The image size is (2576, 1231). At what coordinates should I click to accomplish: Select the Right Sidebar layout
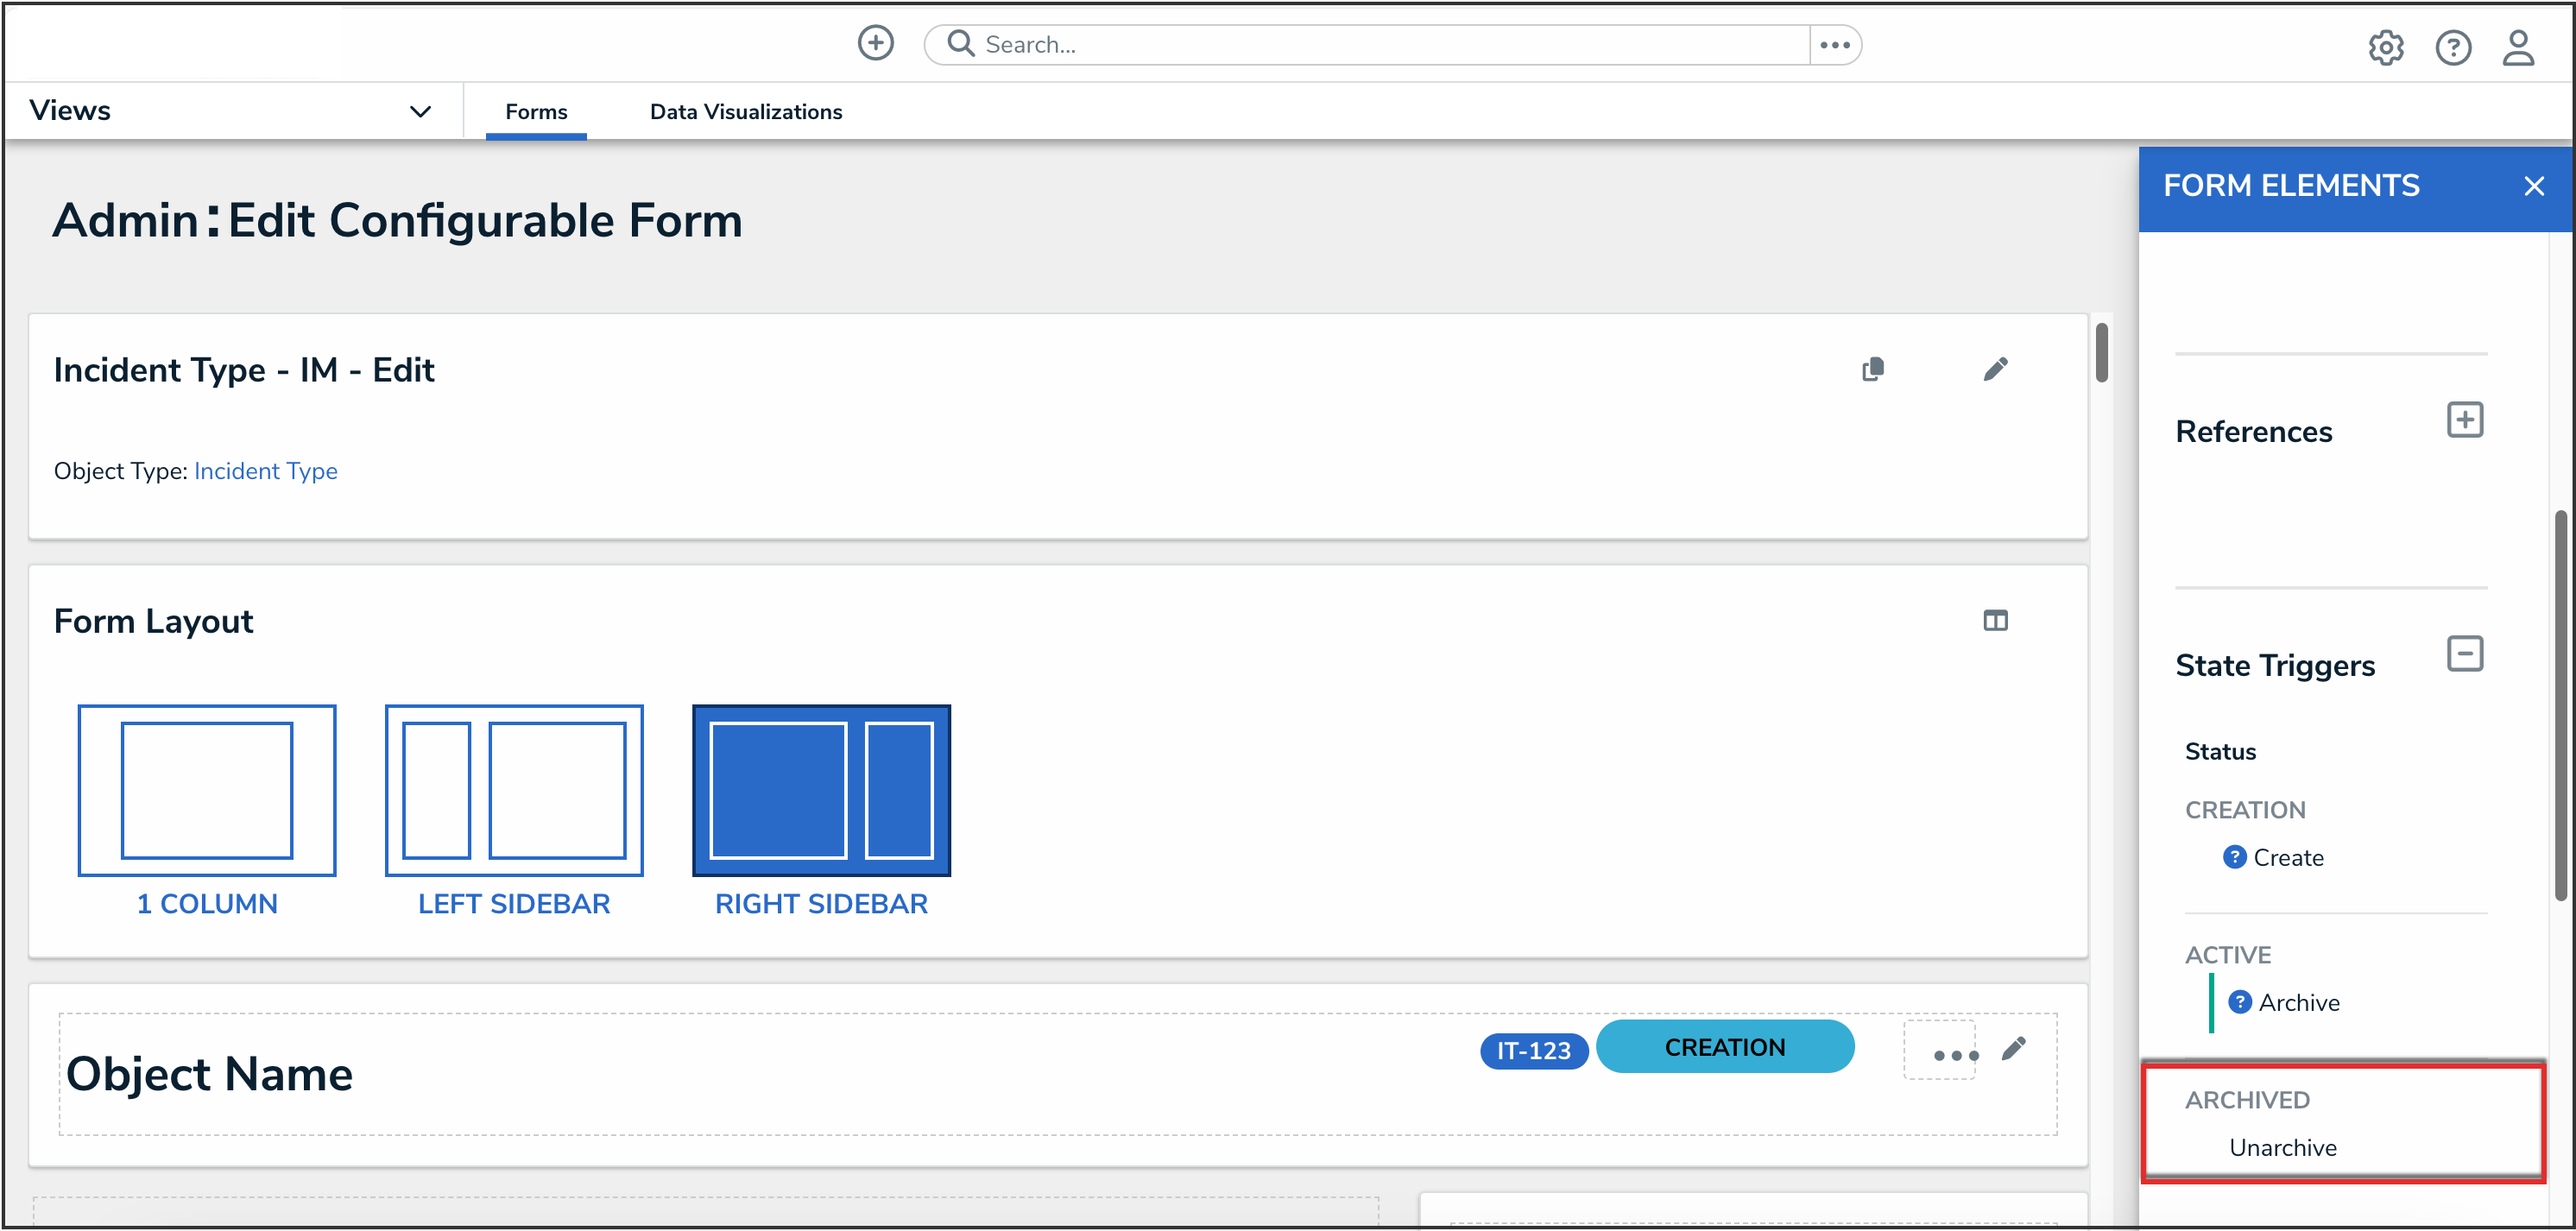[x=821, y=791]
